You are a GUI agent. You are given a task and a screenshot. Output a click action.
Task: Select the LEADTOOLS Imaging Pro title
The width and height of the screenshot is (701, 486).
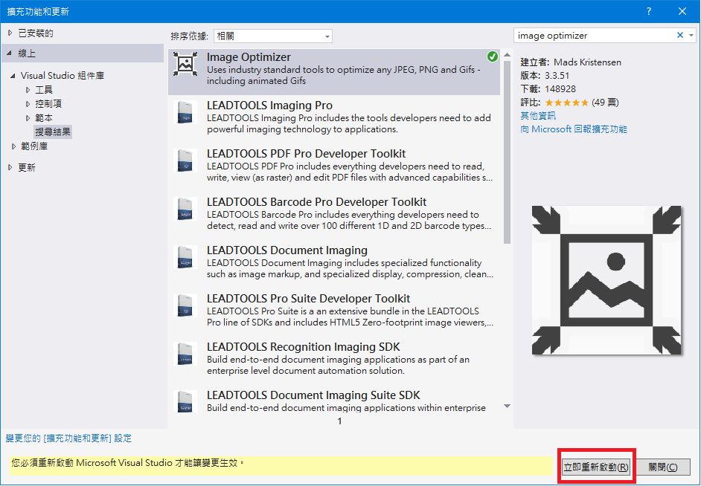pyautogui.click(x=269, y=106)
